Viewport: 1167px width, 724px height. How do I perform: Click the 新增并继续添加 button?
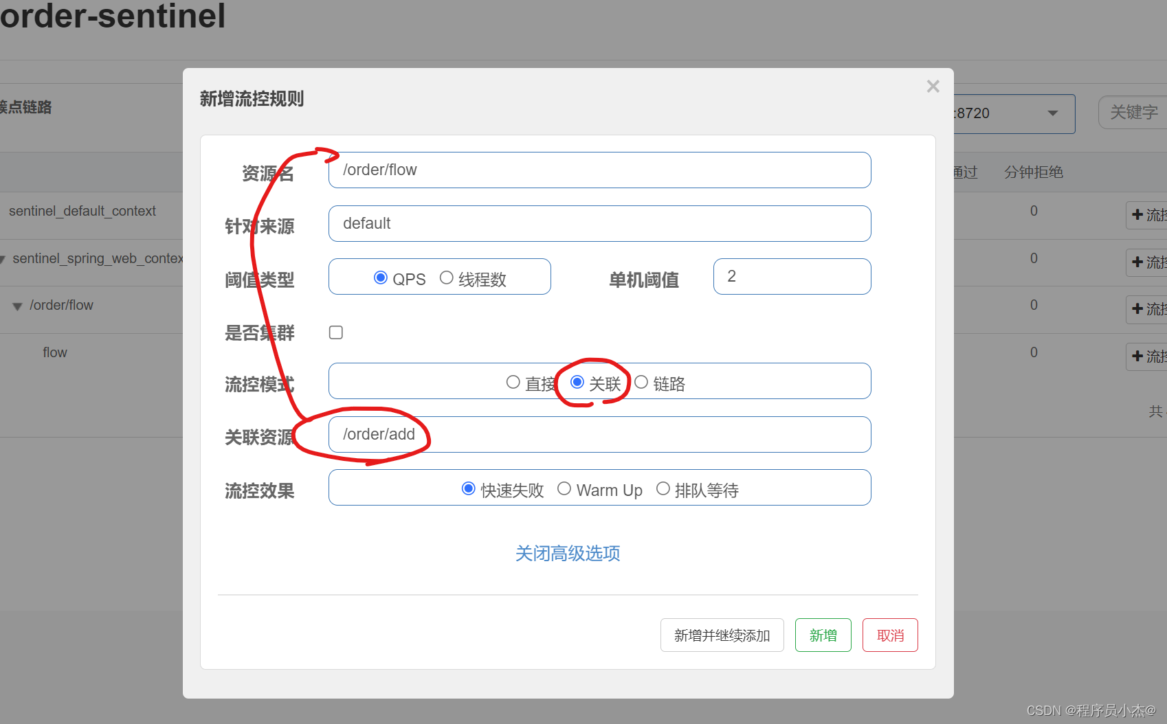(x=722, y=635)
